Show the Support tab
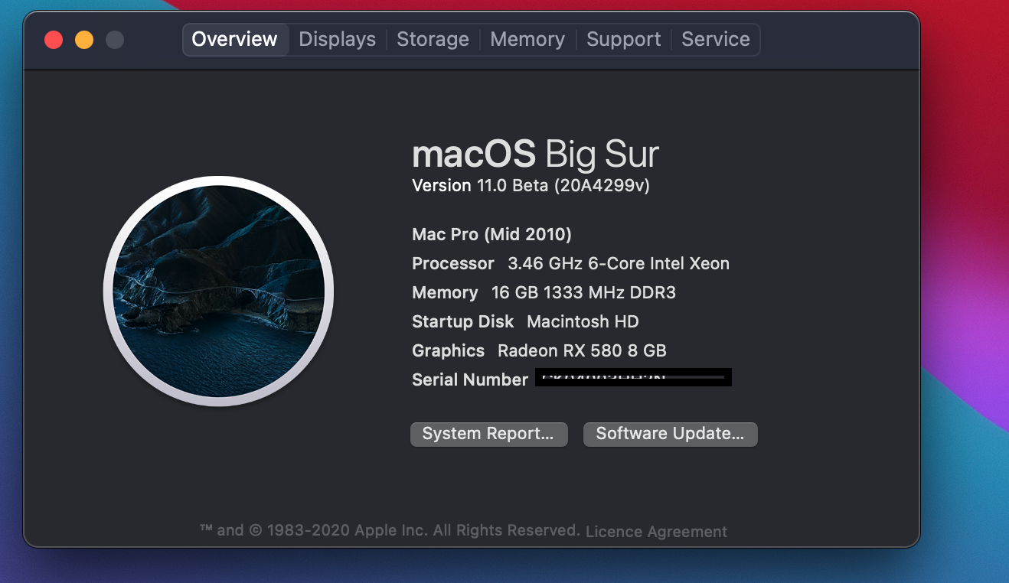This screenshot has width=1009, height=583. tap(623, 40)
